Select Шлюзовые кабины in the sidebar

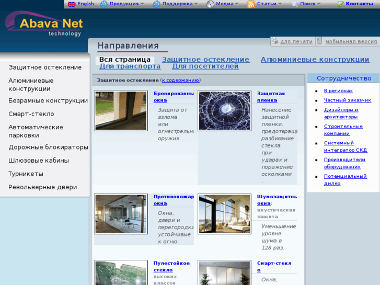click(39, 161)
